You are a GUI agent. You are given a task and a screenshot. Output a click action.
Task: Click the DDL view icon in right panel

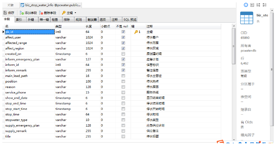click(x=252, y=5)
